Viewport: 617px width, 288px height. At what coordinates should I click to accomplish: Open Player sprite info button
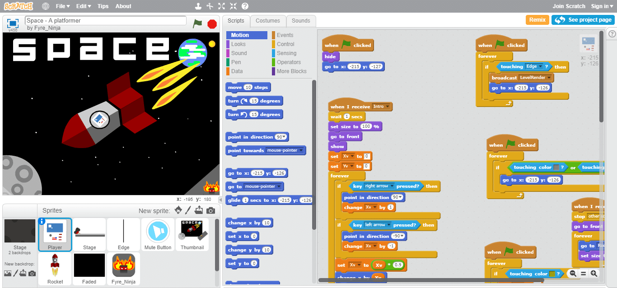tap(42, 221)
